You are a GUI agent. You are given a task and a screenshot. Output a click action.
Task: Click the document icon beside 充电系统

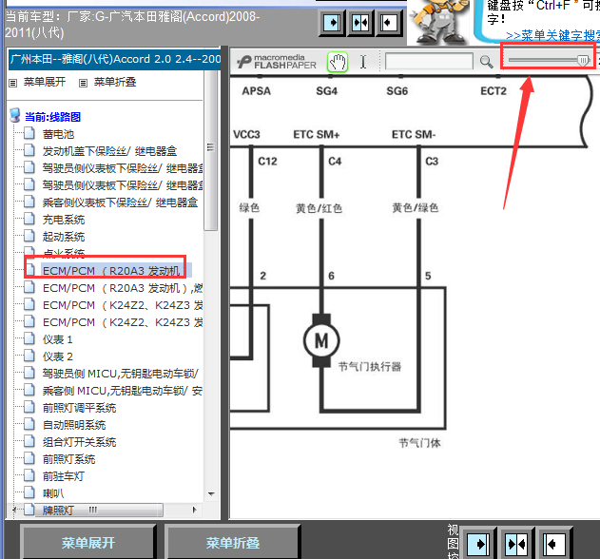29,219
